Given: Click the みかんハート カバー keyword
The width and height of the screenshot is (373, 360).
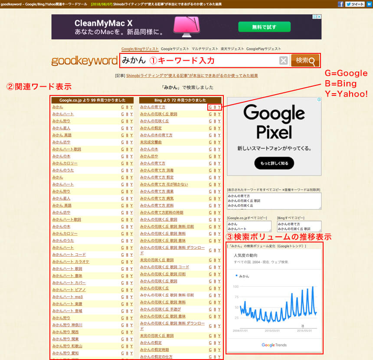Looking at the screenshot, I should click(x=69, y=283).
